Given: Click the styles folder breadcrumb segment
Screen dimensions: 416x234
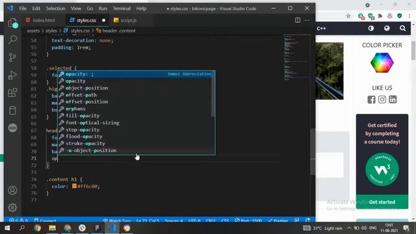Looking at the screenshot, I should pyautogui.click(x=51, y=31).
